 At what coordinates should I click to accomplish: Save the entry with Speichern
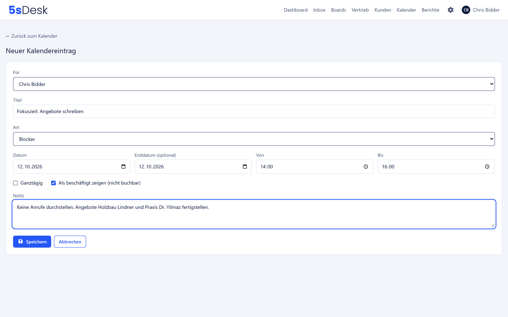32,242
